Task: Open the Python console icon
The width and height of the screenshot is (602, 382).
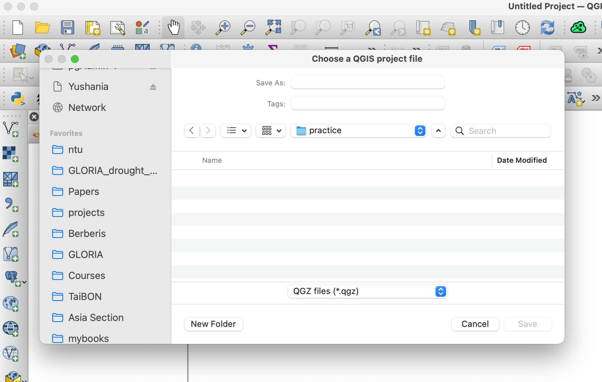Action: 18,98
